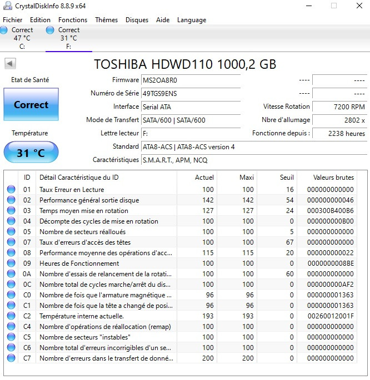Select the C: drive status orb
The height and width of the screenshot is (380, 370).
[4, 30]
